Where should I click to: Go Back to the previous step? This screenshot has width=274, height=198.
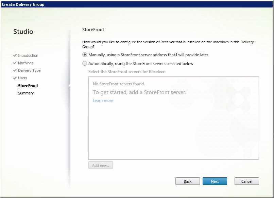click(x=188, y=181)
